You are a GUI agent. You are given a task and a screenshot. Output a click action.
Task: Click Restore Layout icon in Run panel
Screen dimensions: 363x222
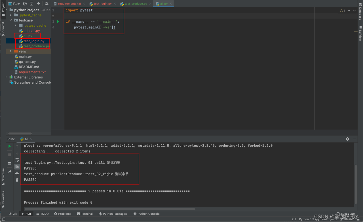10,163
